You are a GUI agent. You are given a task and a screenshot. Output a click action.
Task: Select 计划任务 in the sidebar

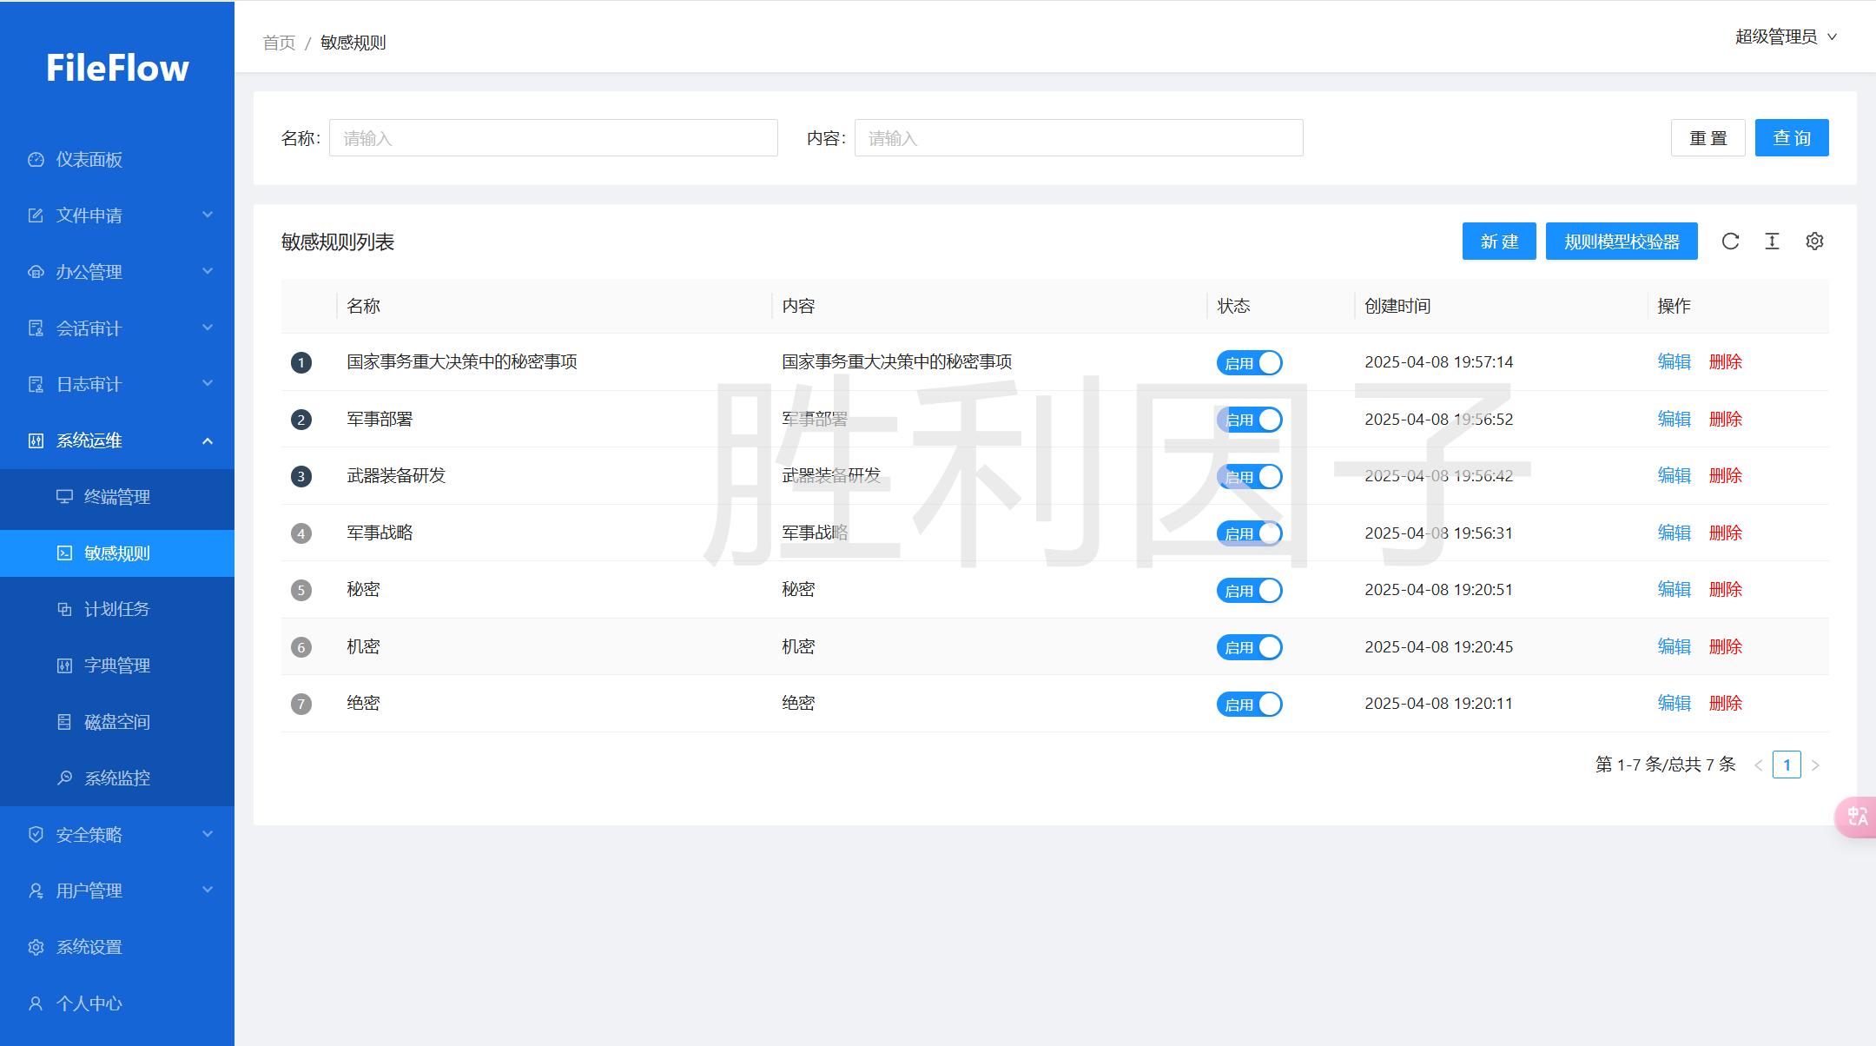pos(116,609)
